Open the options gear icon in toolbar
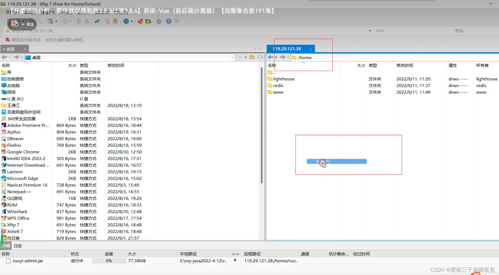This screenshot has width=499, height=275. coord(159,21)
